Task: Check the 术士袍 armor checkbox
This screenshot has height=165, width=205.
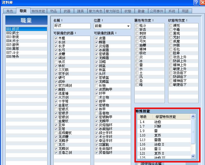Action: click(96, 97)
